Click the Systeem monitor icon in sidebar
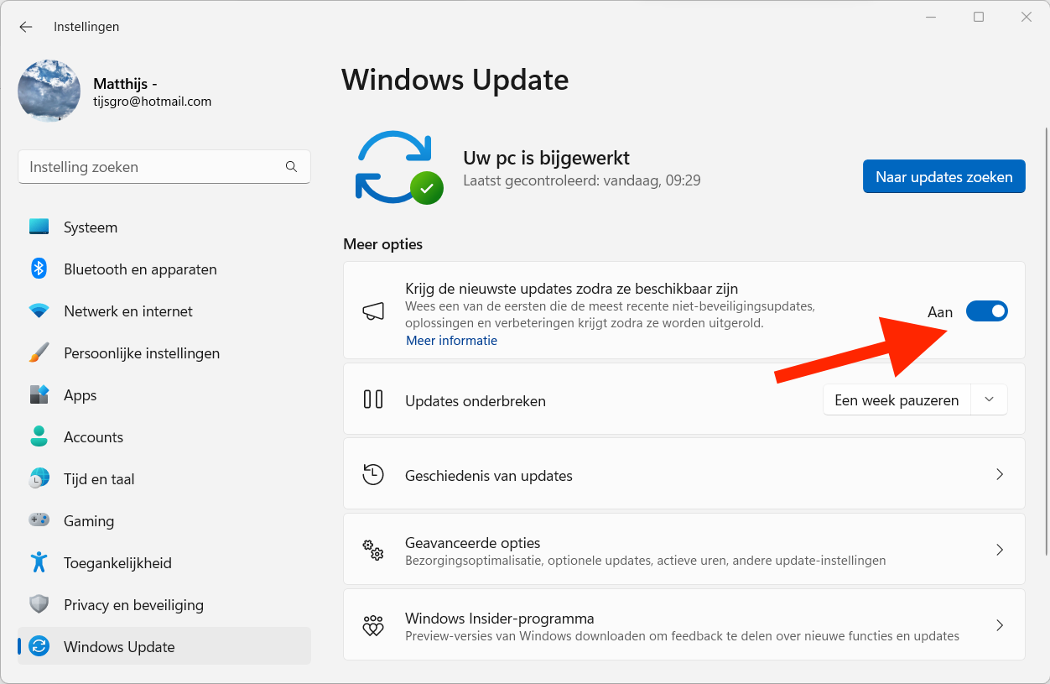 (39, 227)
